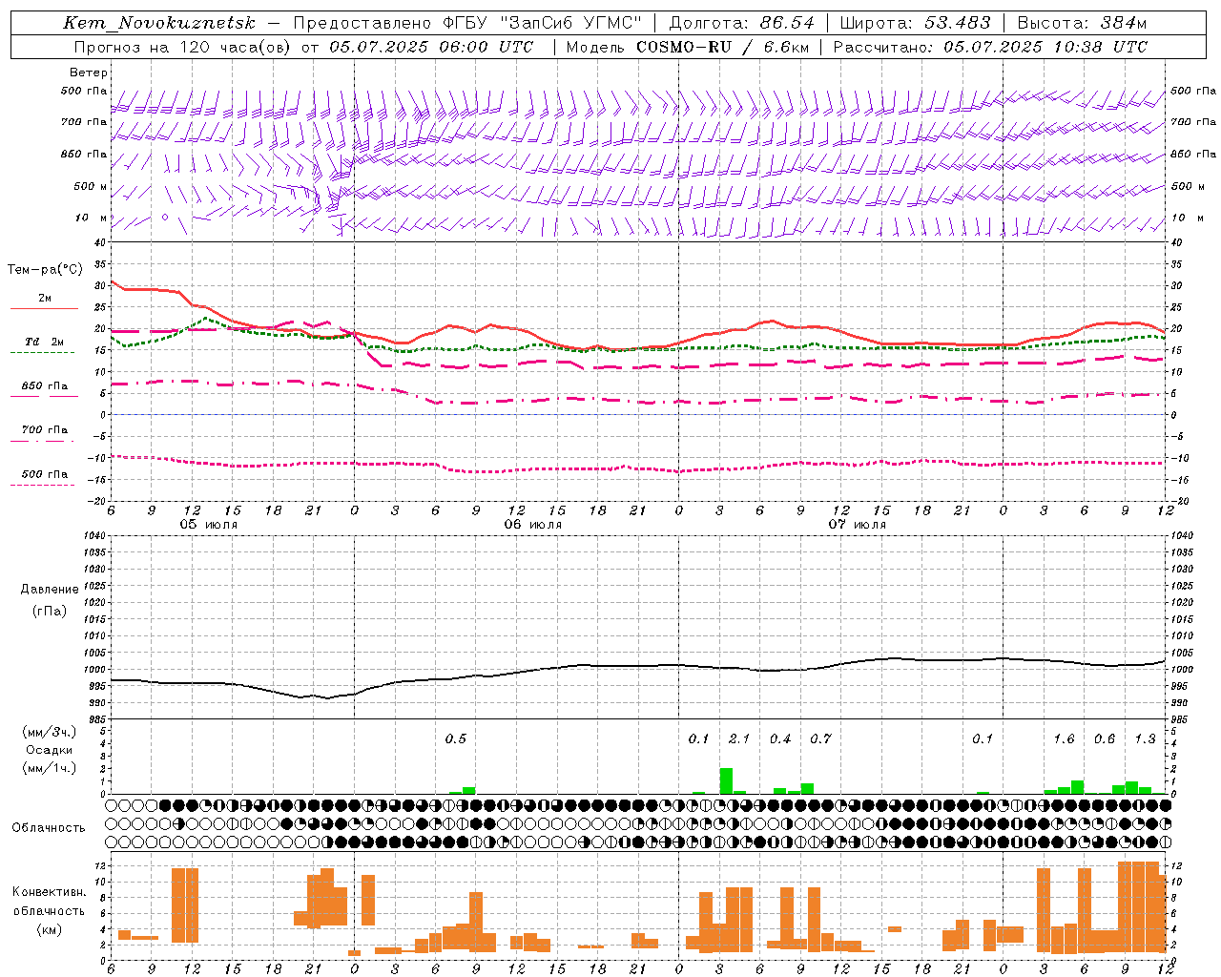Click the Конвективн. convective cloud label
This screenshot has height=977, width=1221.
point(50,892)
